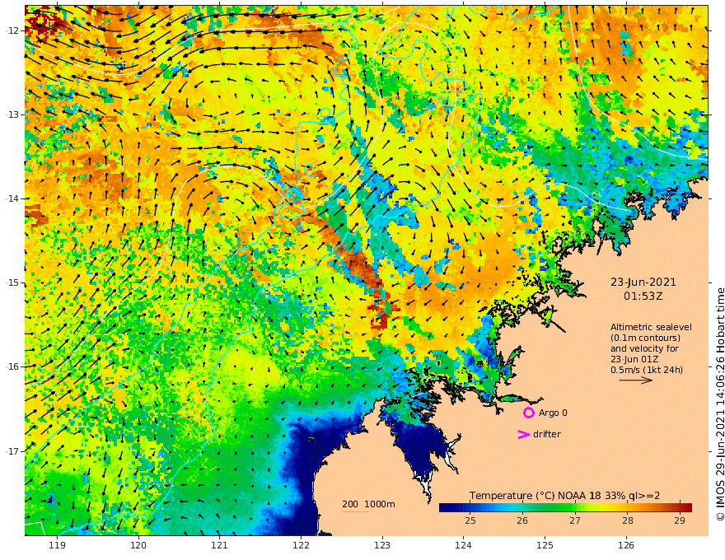This screenshot has width=725, height=560.
Task: Click the magenta Argo circle legend marker
Action: (x=528, y=413)
